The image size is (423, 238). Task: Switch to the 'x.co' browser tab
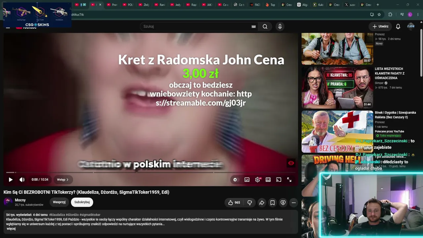tap(350, 5)
